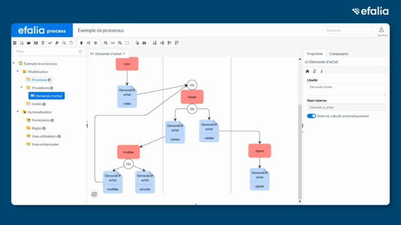
Task: Add a new item with plus beside Règles
Action: click(x=44, y=128)
